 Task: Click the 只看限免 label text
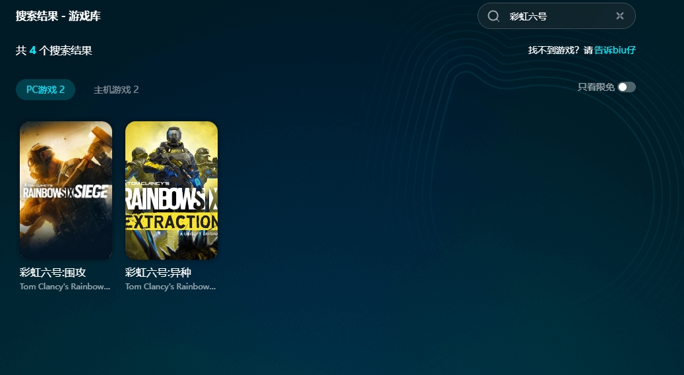(x=596, y=87)
